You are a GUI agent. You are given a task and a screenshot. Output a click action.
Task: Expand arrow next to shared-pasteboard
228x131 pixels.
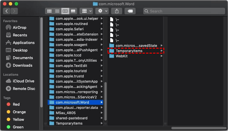pos(102,118)
